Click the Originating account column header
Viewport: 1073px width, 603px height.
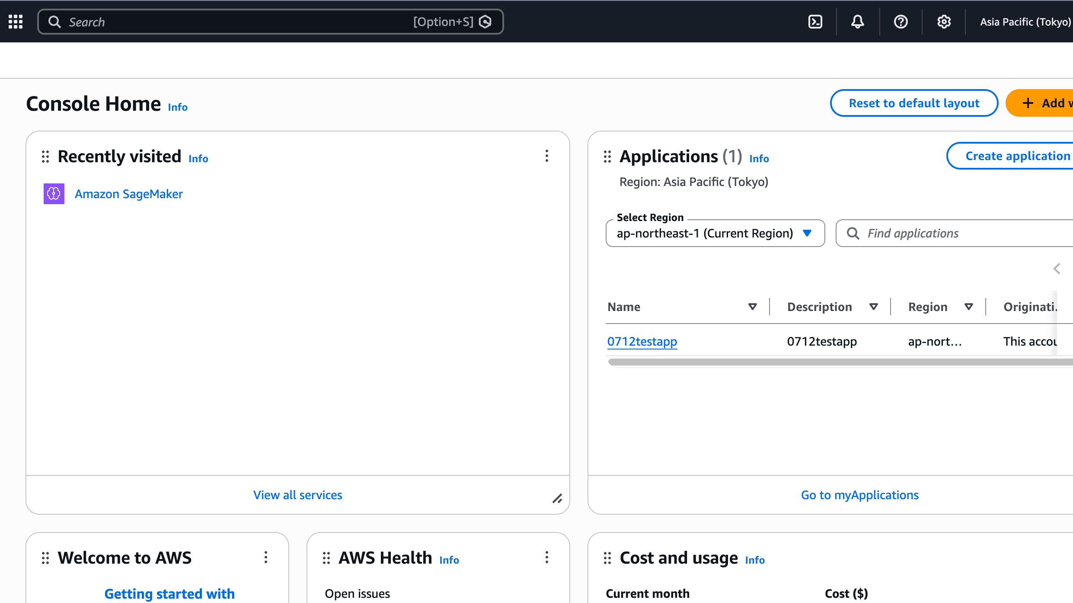pyautogui.click(x=1030, y=307)
